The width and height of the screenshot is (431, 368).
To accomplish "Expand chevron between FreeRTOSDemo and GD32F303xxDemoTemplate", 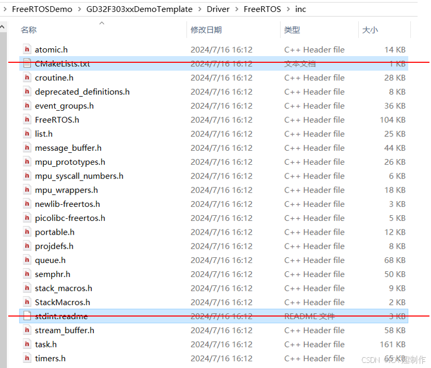I will (79, 9).
